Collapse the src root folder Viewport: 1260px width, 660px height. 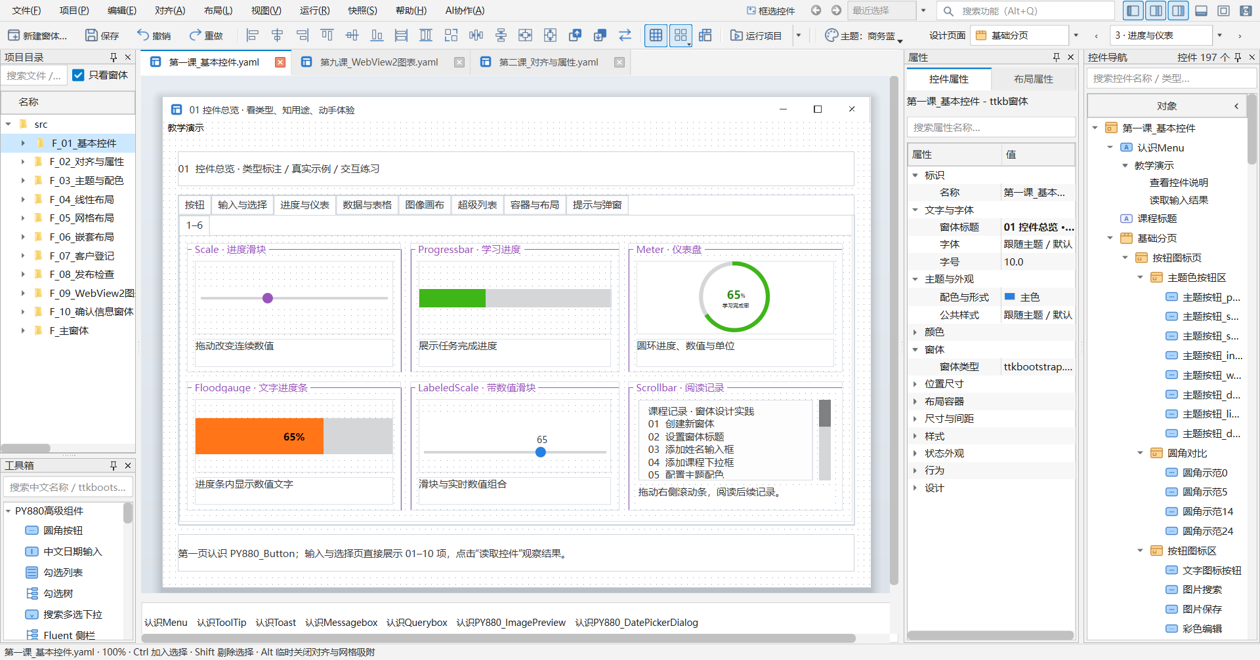pyautogui.click(x=9, y=124)
